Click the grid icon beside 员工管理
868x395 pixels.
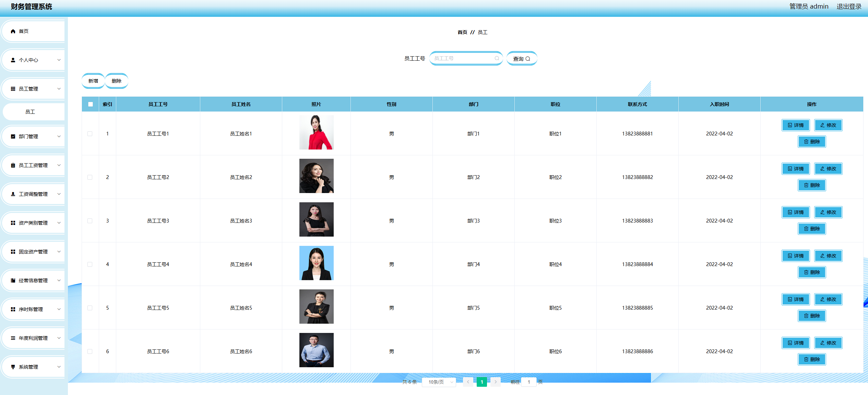[13, 89]
